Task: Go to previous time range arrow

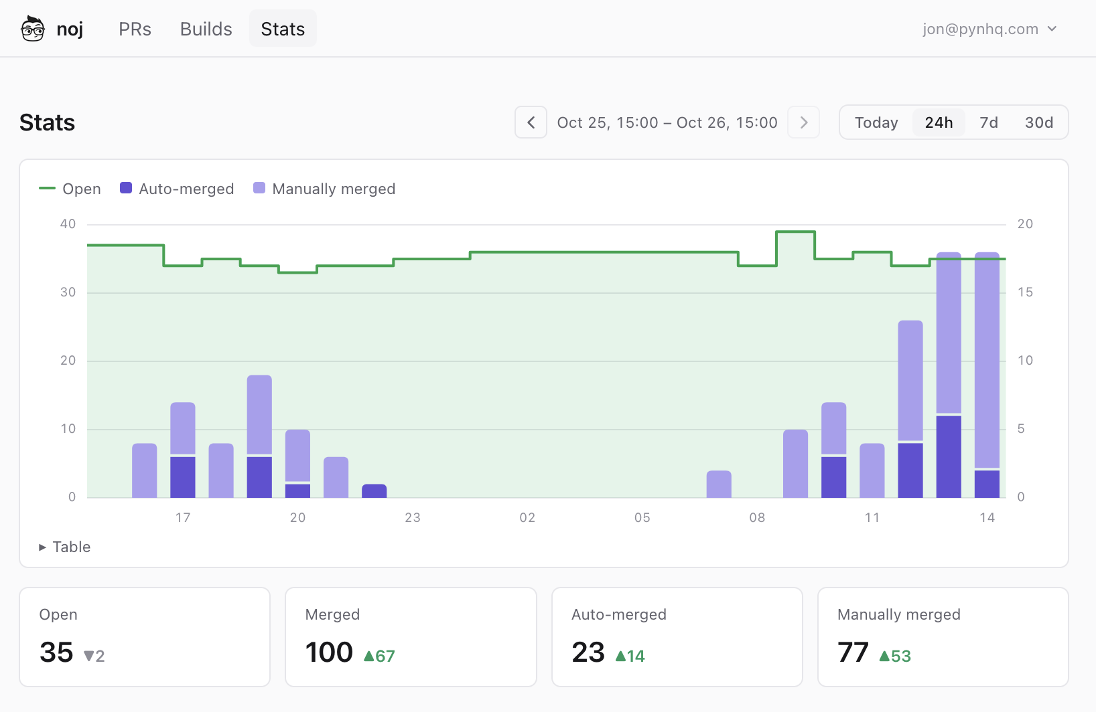Action: point(531,122)
